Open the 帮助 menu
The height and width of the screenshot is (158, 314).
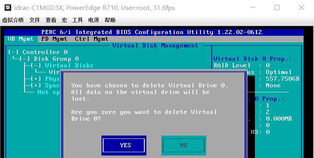tap(110, 20)
